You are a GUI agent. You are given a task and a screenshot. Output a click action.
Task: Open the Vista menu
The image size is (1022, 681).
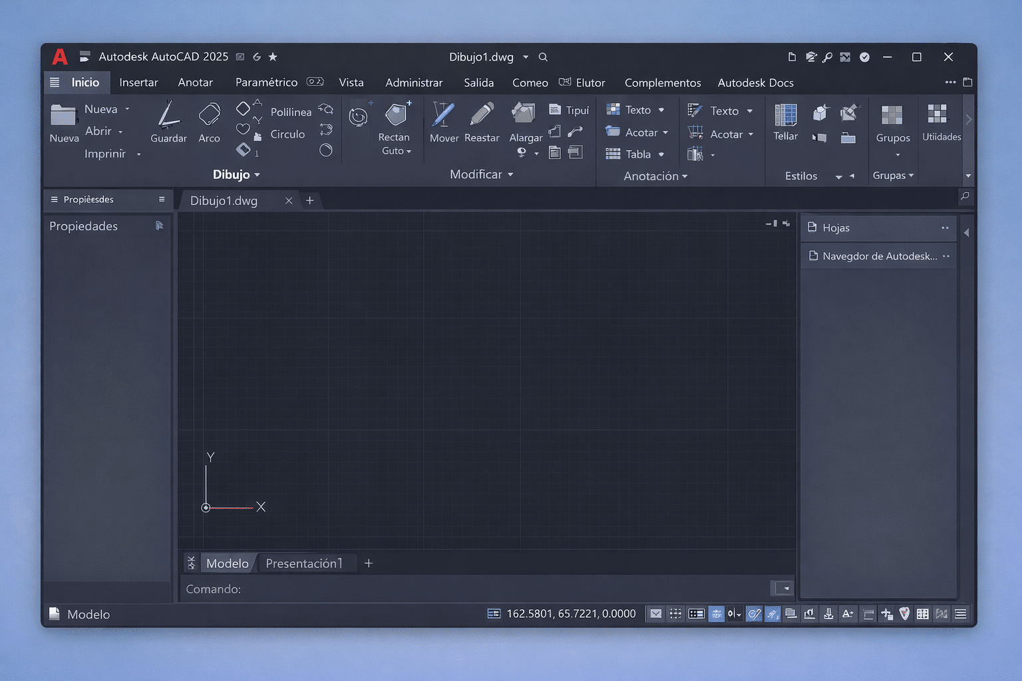click(x=351, y=82)
